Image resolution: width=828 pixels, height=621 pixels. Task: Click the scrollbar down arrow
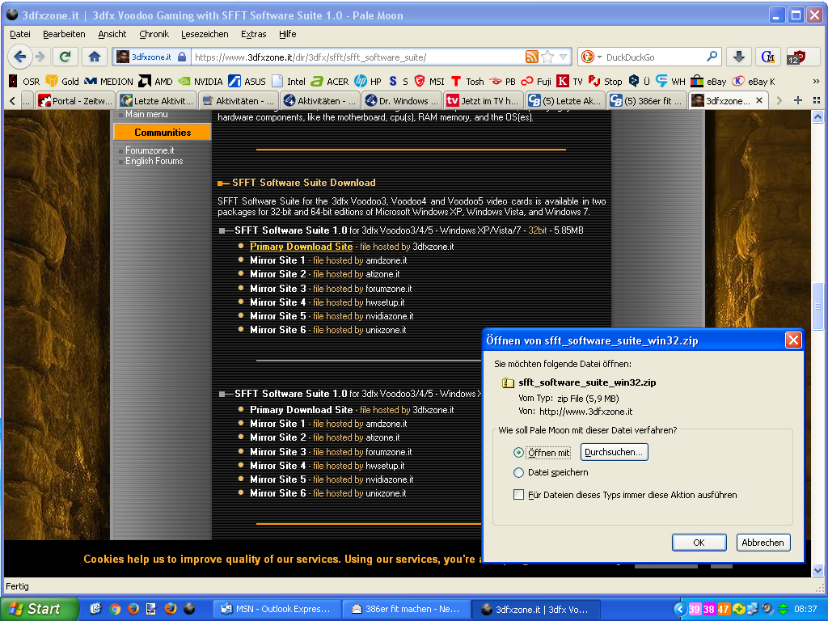coord(818,570)
